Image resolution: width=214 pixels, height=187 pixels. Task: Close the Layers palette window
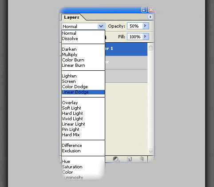point(151,10)
